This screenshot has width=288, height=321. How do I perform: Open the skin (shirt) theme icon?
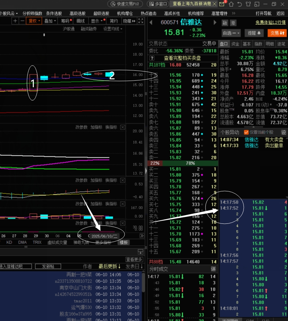248,4
